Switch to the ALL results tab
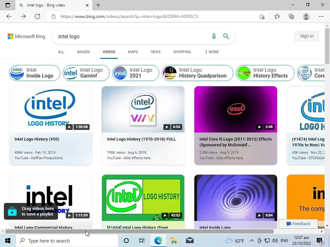Viewport: 330px width, 247px height. pos(61,52)
